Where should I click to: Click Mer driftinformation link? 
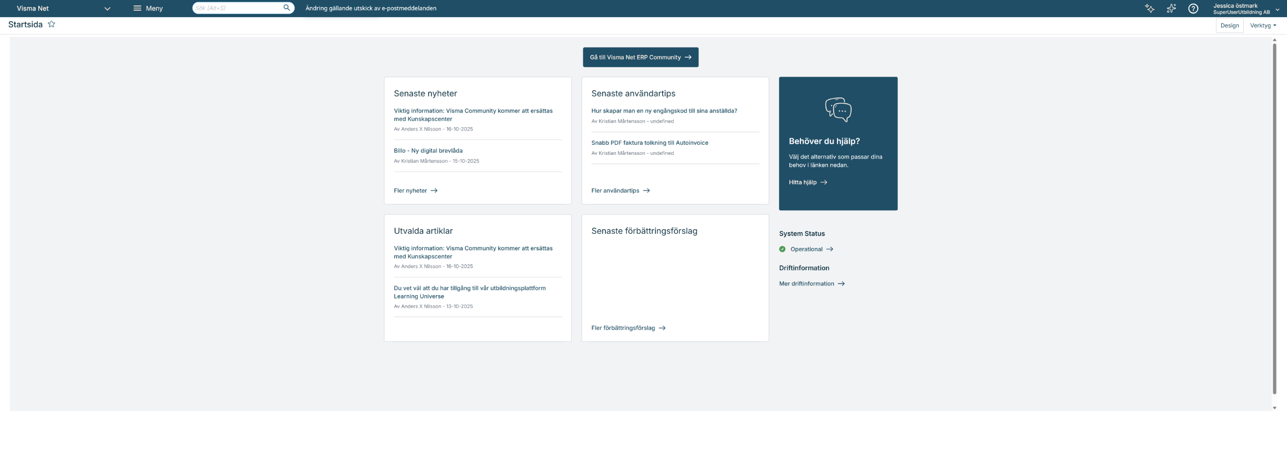click(x=812, y=284)
